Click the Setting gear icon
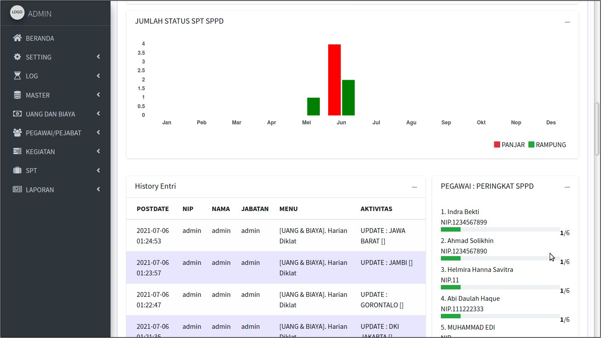This screenshot has width=601, height=338. (17, 57)
